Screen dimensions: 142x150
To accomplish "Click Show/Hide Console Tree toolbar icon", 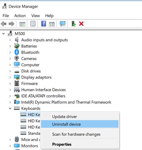I will 22,24.
